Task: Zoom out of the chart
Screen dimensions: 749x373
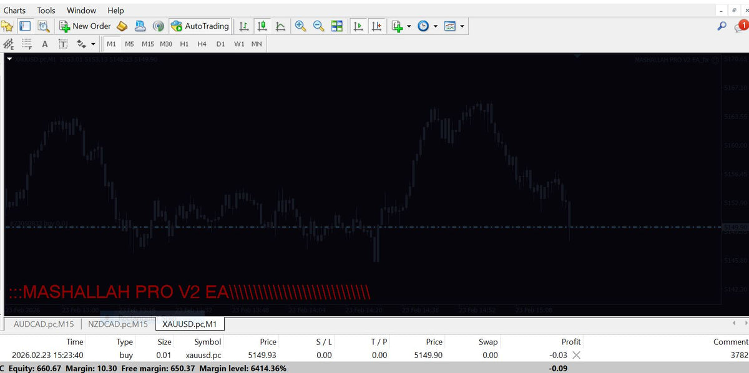Action: click(x=318, y=26)
